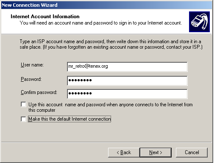Click the Confirm password: label

[39, 92]
